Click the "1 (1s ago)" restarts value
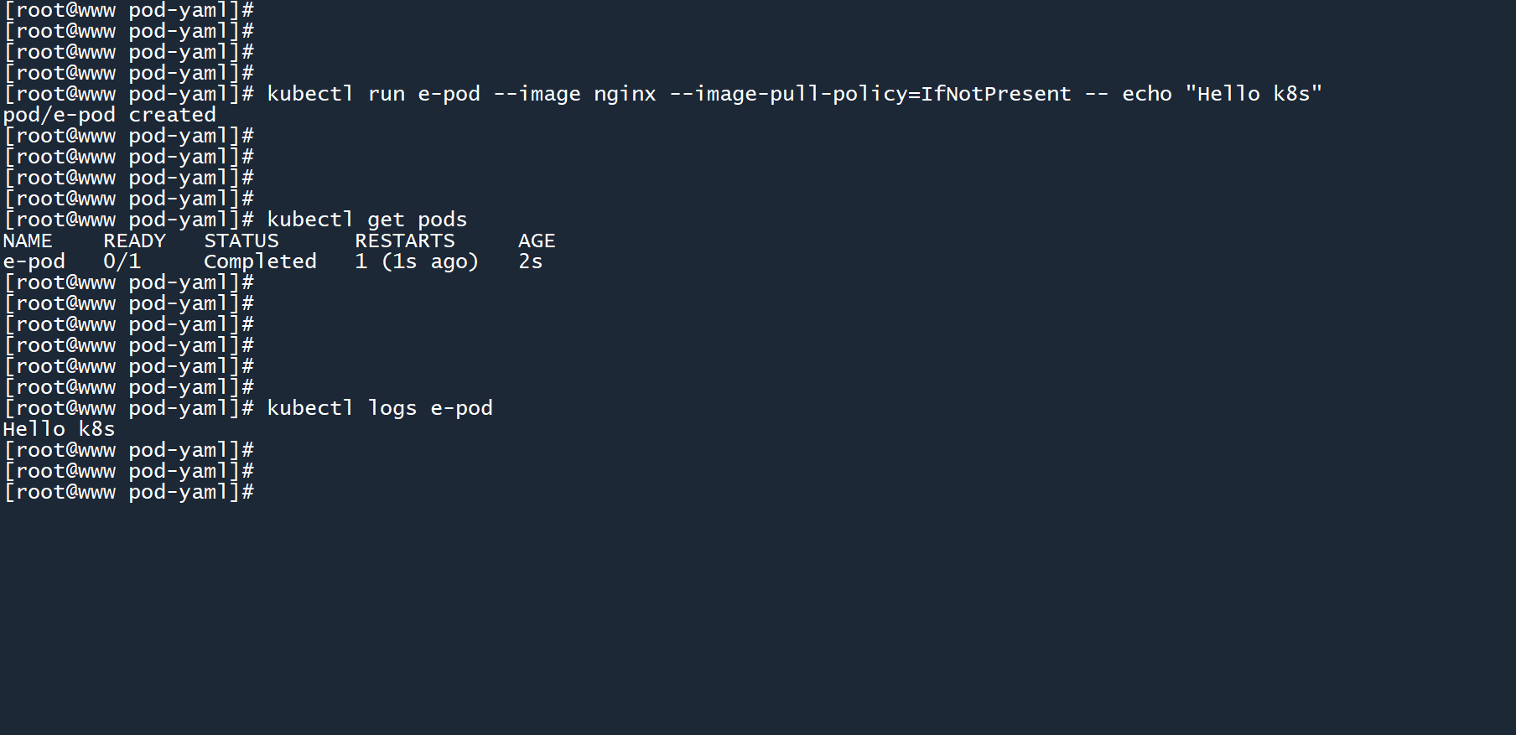Screen dimensions: 1516x735 point(416,261)
